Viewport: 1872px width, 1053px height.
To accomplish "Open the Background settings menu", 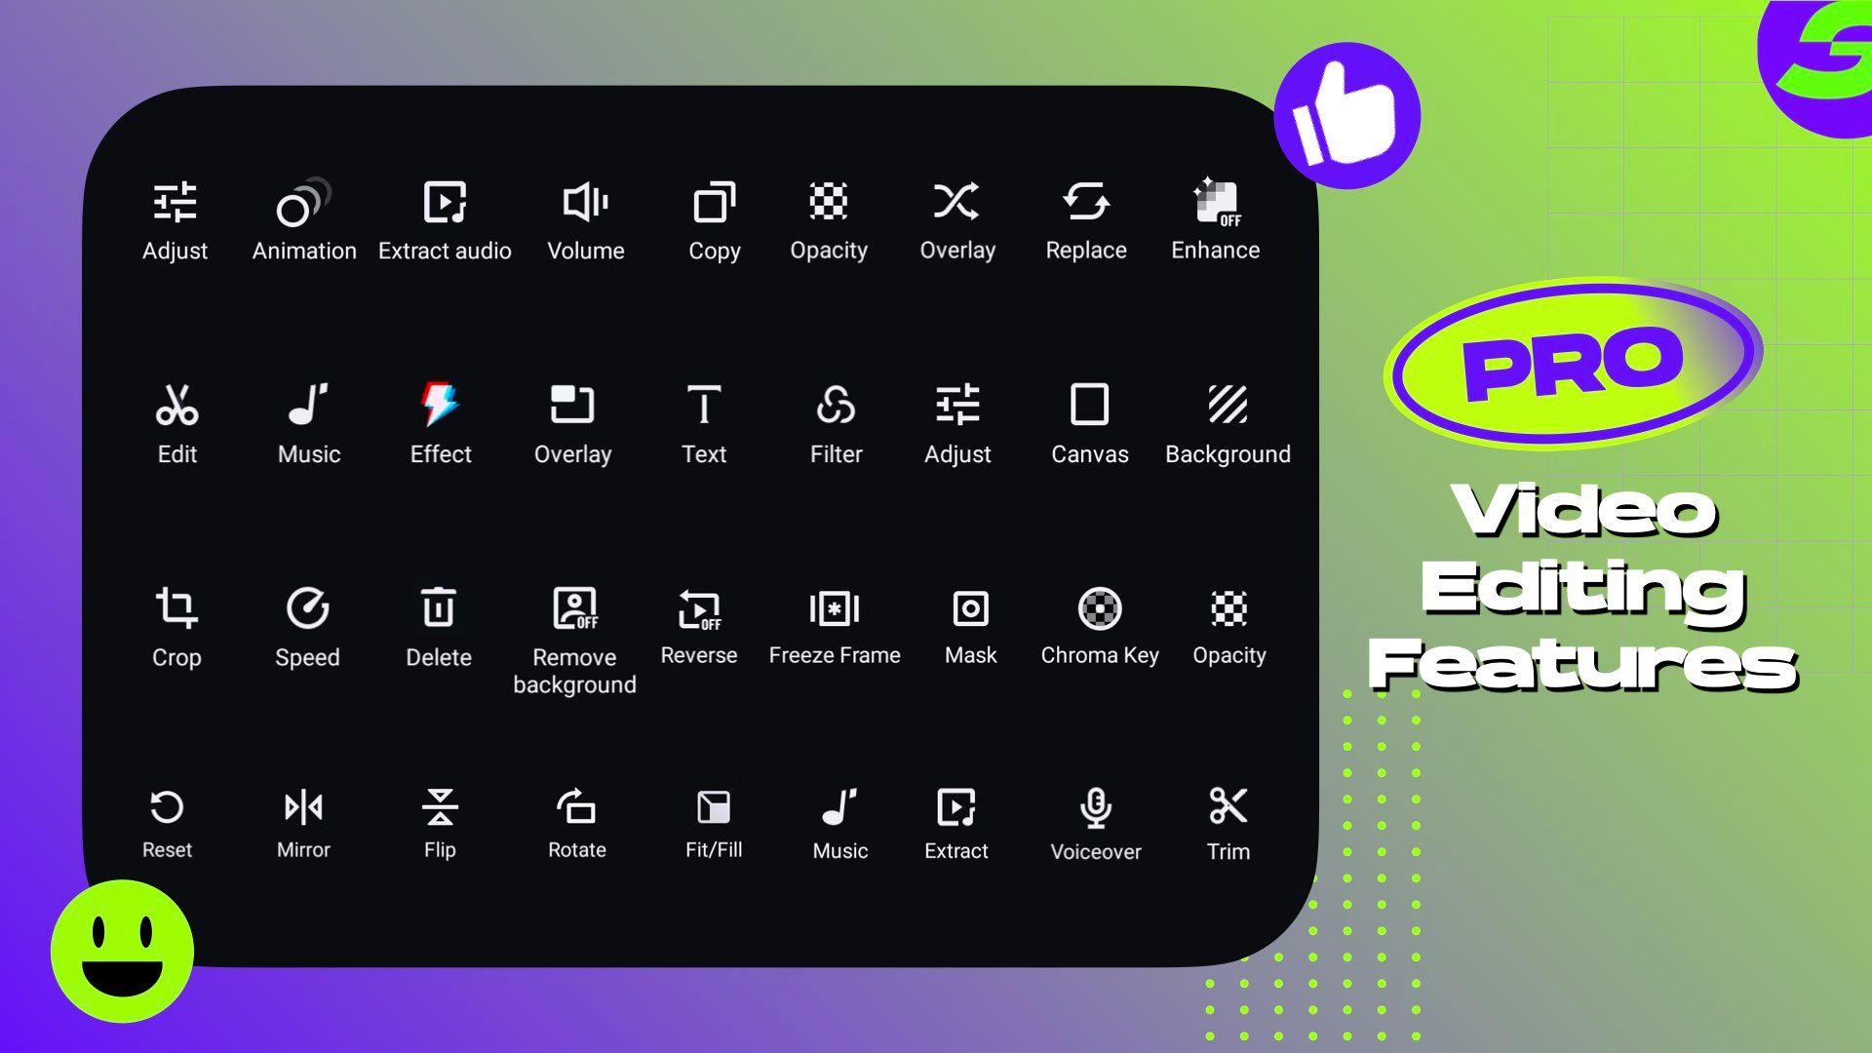I will [x=1228, y=423].
